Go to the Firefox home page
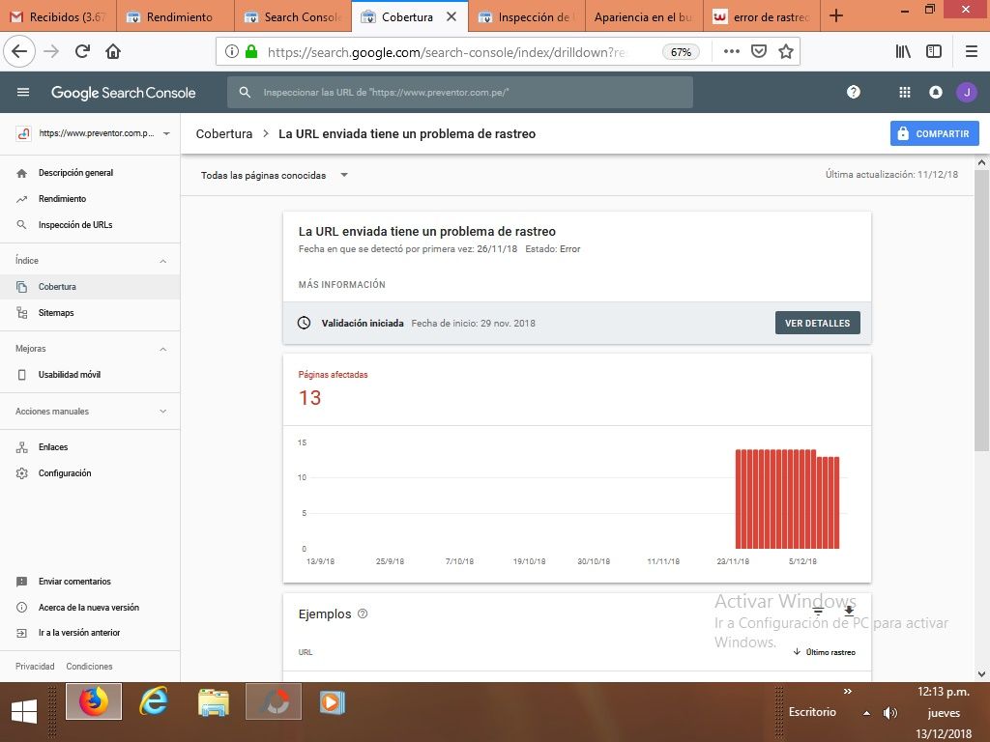 pyautogui.click(x=113, y=52)
